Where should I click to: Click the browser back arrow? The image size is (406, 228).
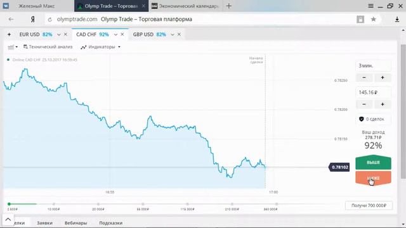(x=11, y=19)
